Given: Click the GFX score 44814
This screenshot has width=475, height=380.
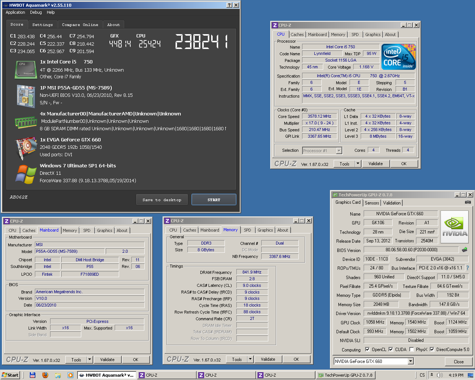Looking at the screenshot, I should click(120, 44).
